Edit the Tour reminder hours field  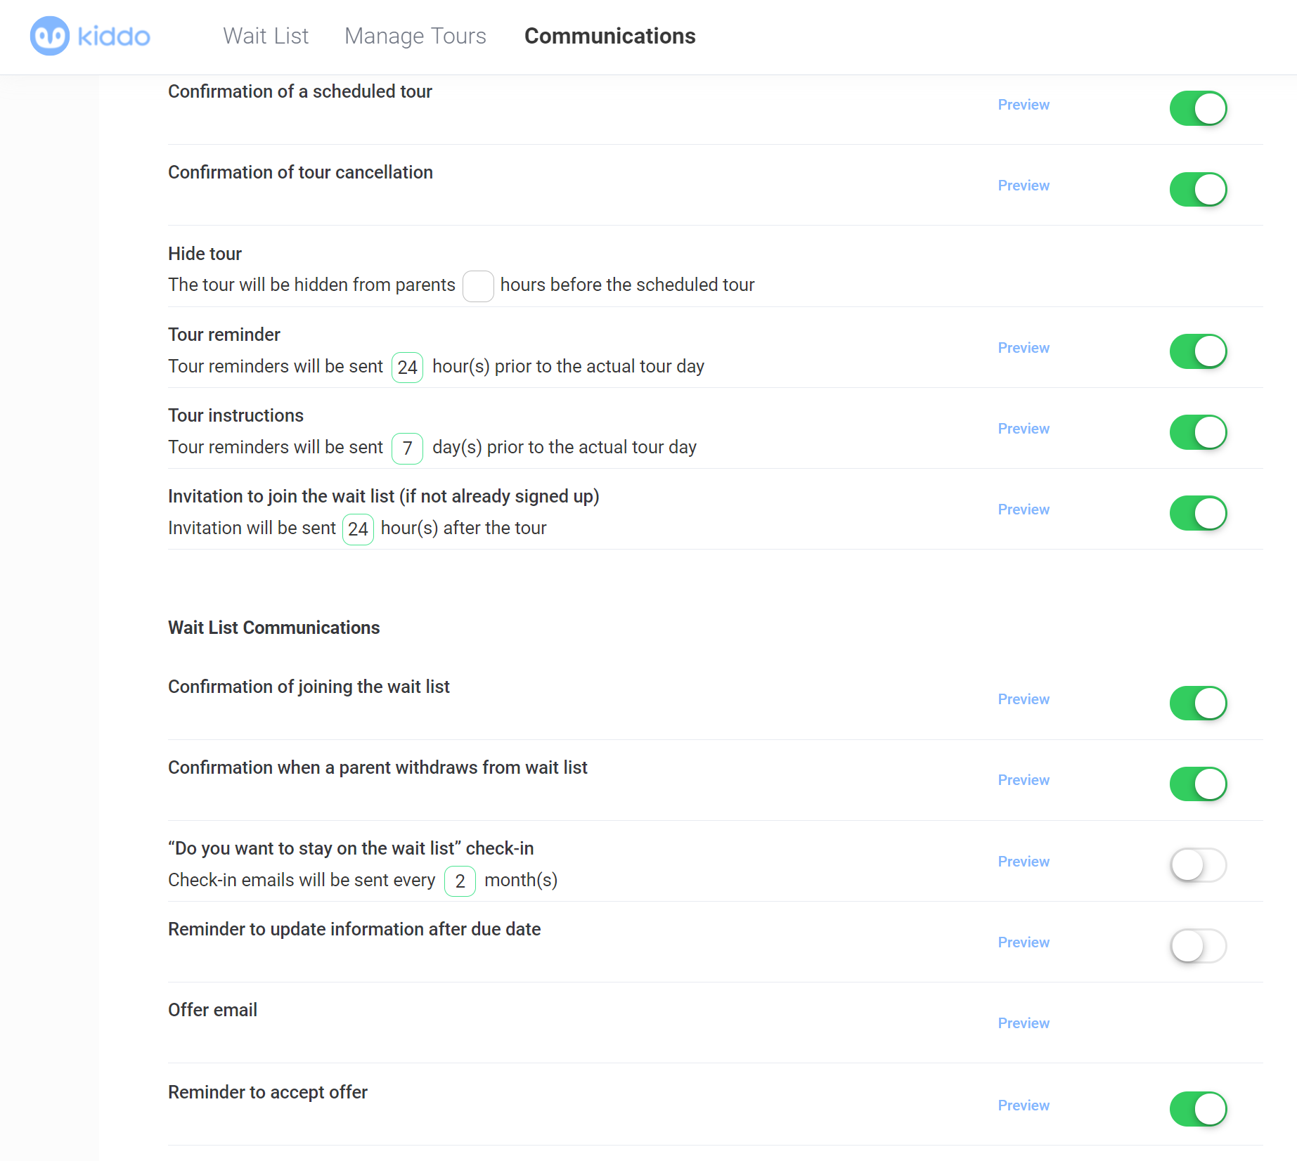(407, 368)
